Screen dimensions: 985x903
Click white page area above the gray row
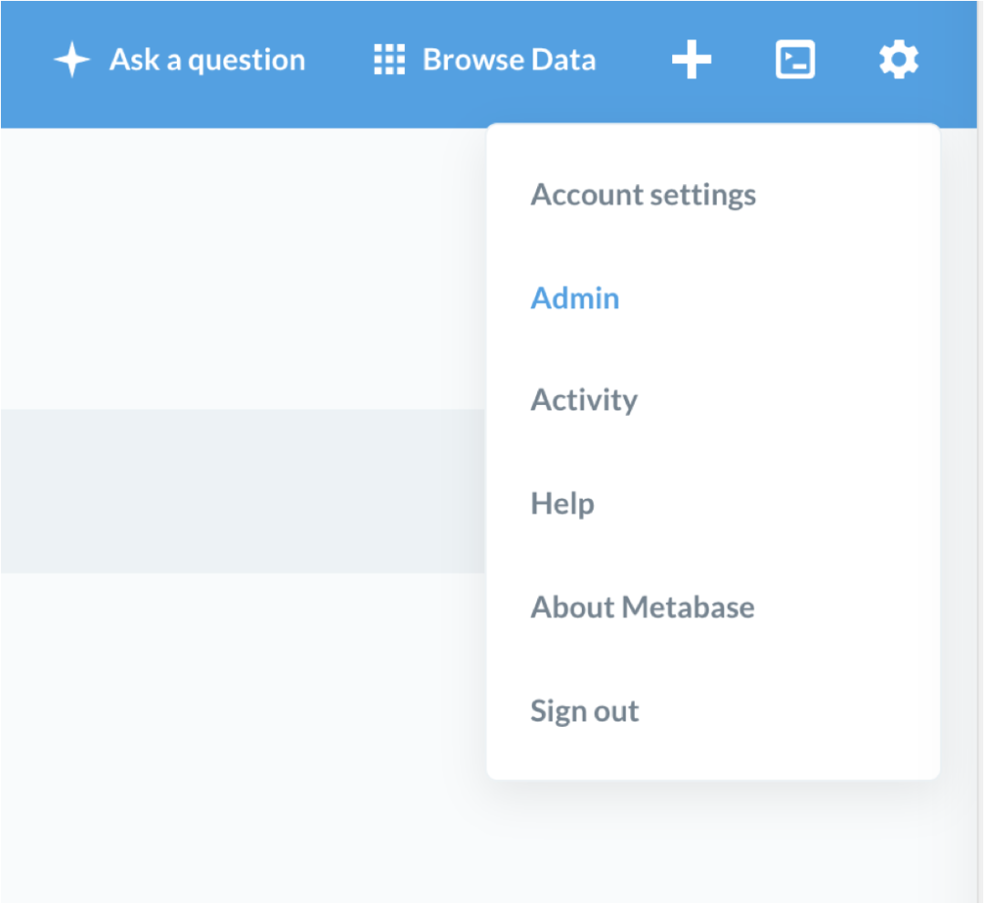242,274
